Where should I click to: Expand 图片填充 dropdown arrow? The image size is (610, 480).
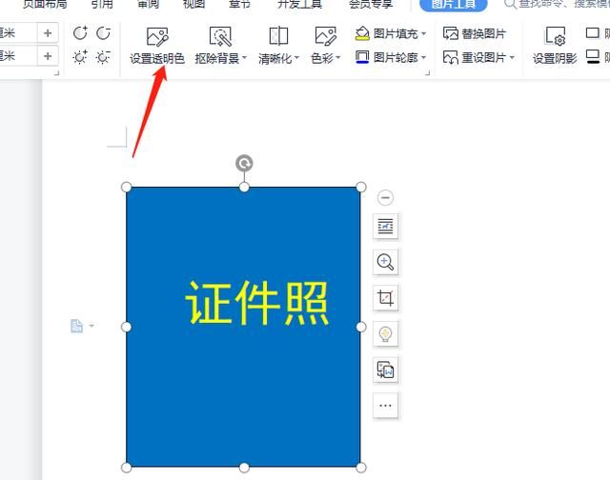coord(423,34)
